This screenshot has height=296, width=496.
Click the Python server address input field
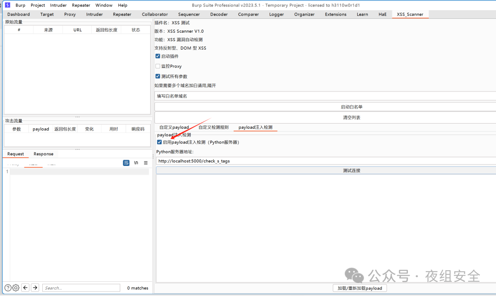coord(230,161)
